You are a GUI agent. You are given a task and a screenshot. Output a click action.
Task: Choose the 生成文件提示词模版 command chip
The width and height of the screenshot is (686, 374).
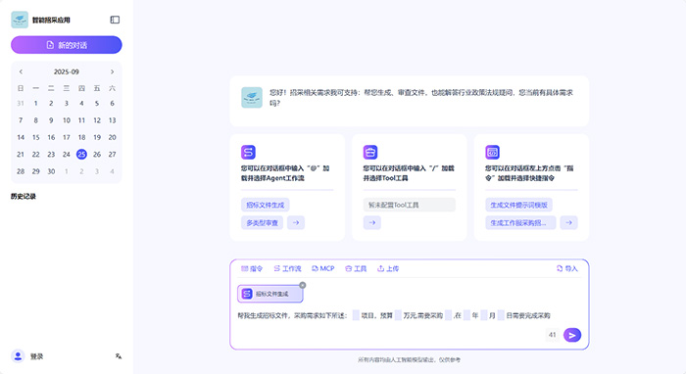[x=518, y=205]
